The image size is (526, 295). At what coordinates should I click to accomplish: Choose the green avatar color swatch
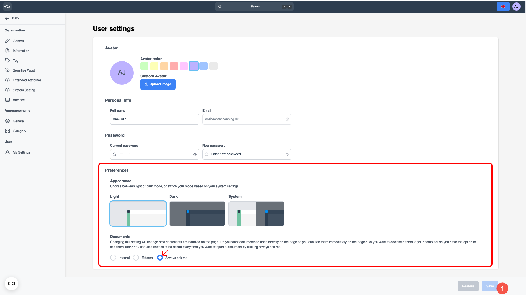(x=144, y=66)
